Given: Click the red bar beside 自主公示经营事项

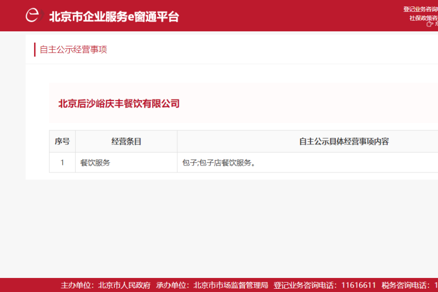Looking at the screenshot, I should pyautogui.click(x=35, y=50).
